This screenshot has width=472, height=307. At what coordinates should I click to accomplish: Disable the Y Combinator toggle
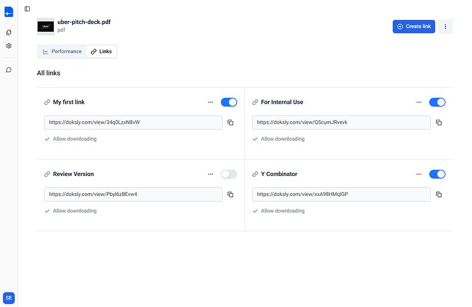click(x=437, y=174)
